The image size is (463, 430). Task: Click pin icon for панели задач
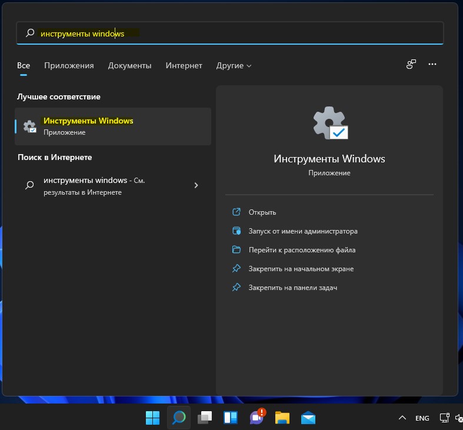coord(237,288)
